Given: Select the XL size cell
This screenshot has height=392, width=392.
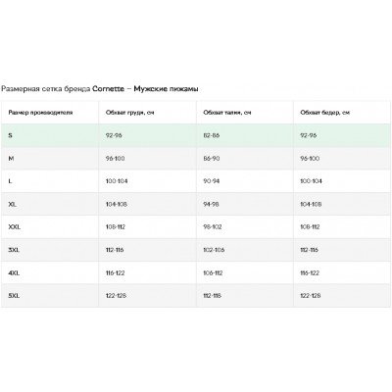Looking at the screenshot, I should (x=13, y=204).
